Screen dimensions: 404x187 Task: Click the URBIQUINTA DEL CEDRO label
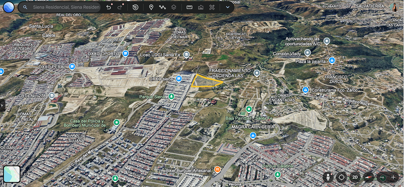pyautogui.click(x=22, y=47)
